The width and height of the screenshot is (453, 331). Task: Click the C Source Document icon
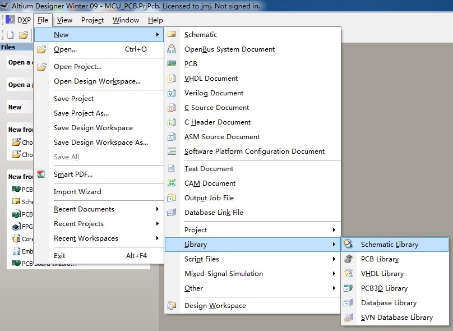point(172,108)
